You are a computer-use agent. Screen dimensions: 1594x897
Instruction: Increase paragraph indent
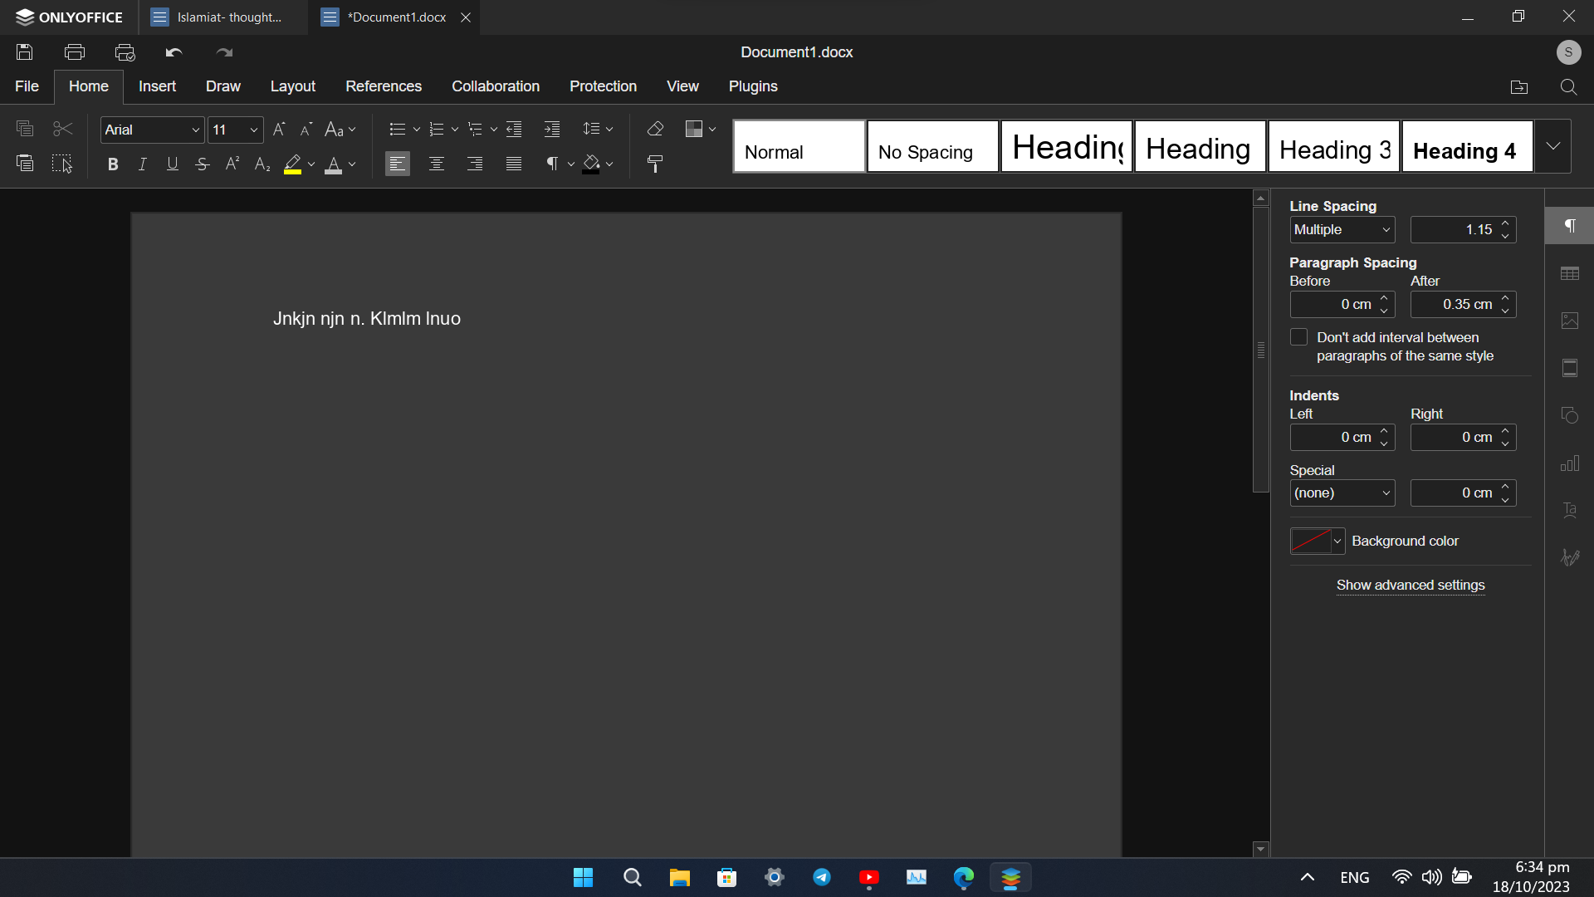(x=552, y=129)
